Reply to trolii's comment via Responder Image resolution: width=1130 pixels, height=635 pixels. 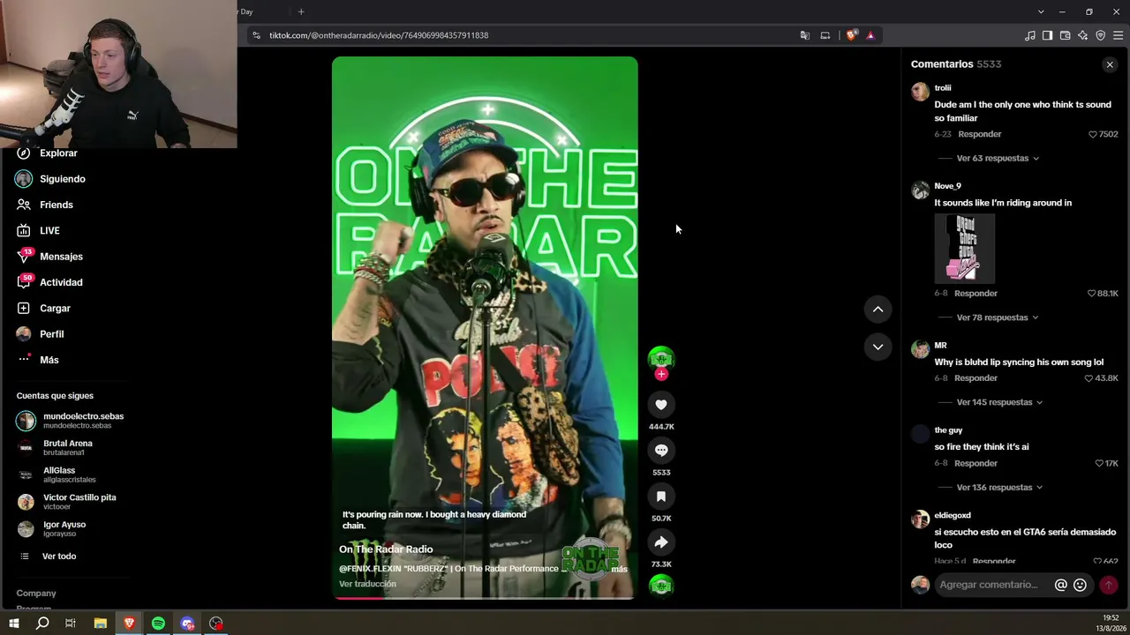pos(980,134)
